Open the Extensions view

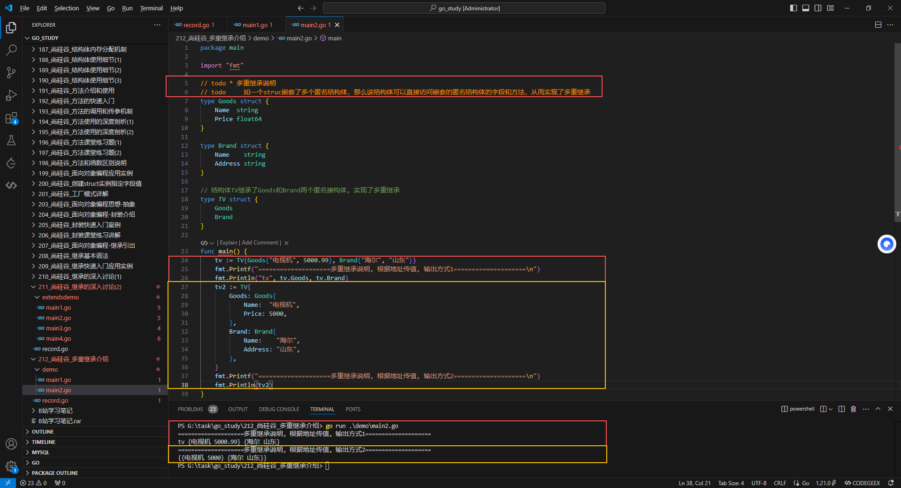11,118
